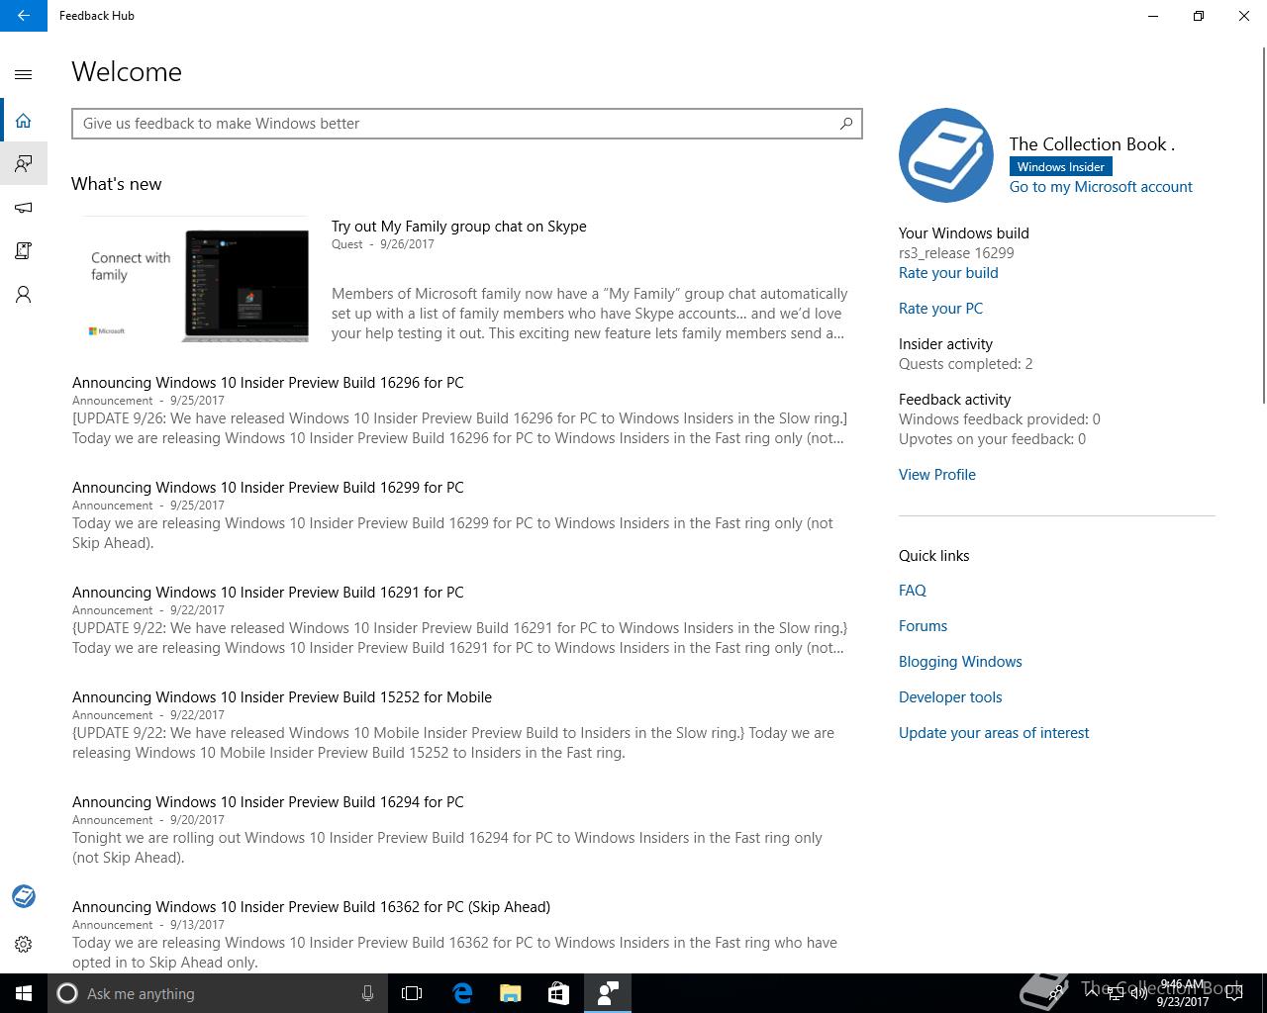Open Build 16291 for PC announcement
1267x1013 pixels.
(268, 593)
